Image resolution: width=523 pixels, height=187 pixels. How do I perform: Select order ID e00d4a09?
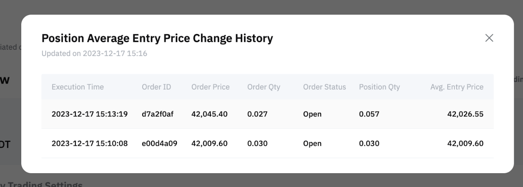[159, 144]
